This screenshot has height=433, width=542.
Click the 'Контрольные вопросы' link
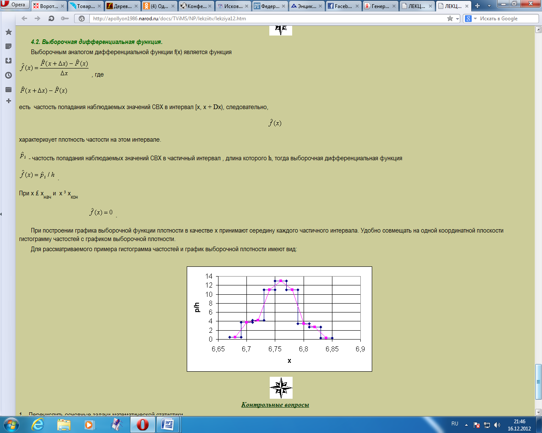[275, 405]
